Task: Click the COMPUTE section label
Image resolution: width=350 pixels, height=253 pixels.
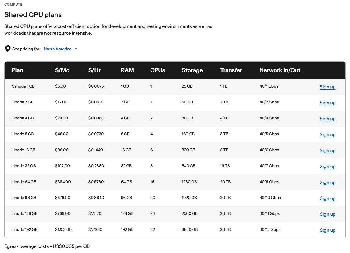Action: point(13,5)
